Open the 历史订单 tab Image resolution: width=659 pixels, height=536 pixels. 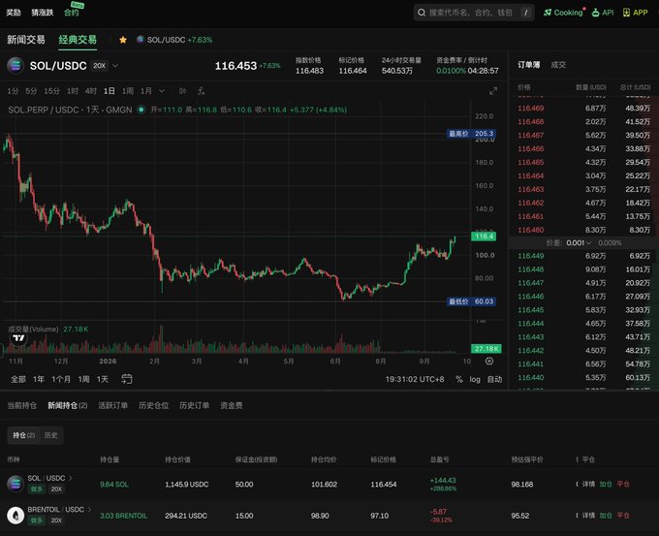pos(194,405)
